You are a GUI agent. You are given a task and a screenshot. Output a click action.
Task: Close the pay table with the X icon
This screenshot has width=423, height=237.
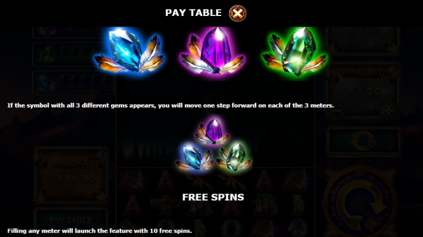click(237, 13)
